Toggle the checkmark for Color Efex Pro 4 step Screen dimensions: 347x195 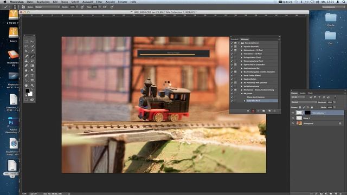[x=232, y=101]
